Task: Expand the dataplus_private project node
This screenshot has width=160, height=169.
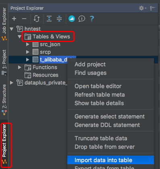Action: (x=12, y=83)
